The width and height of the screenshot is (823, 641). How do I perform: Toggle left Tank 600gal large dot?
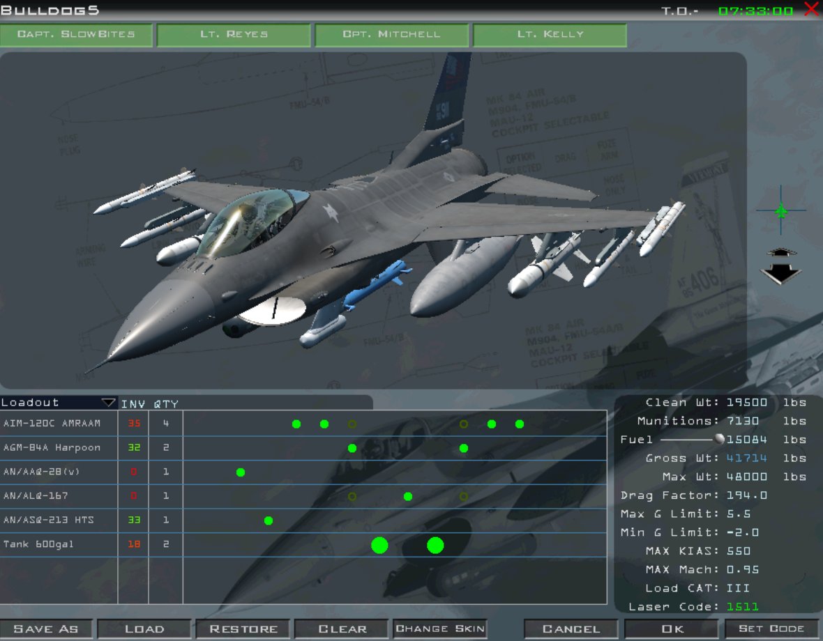click(379, 545)
